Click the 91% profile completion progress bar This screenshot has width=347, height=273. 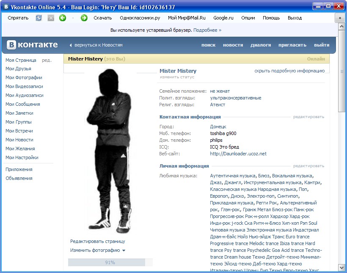point(110,262)
